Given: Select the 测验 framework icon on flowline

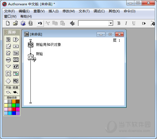Looking at the screenshot, I should tap(31, 57).
